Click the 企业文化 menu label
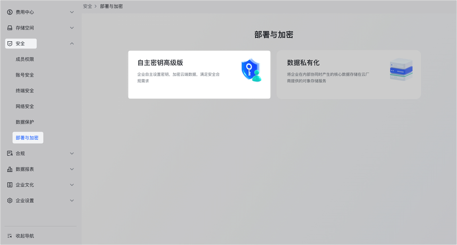 (25, 185)
